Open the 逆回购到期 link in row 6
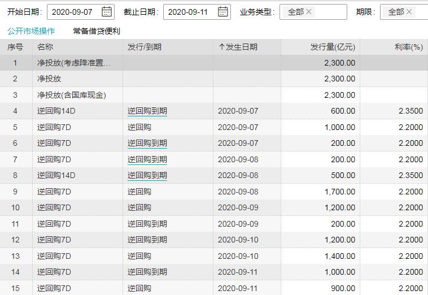This screenshot has height=295, width=428. click(x=147, y=144)
